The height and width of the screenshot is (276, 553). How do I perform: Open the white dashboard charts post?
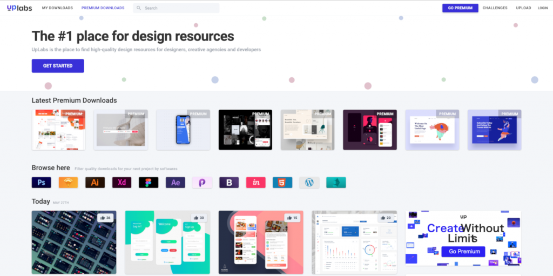click(x=354, y=243)
